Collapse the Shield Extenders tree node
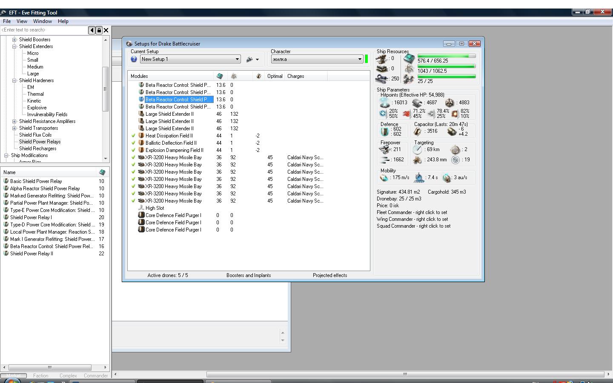The height and width of the screenshot is (383, 613). click(x=14, y=46)
